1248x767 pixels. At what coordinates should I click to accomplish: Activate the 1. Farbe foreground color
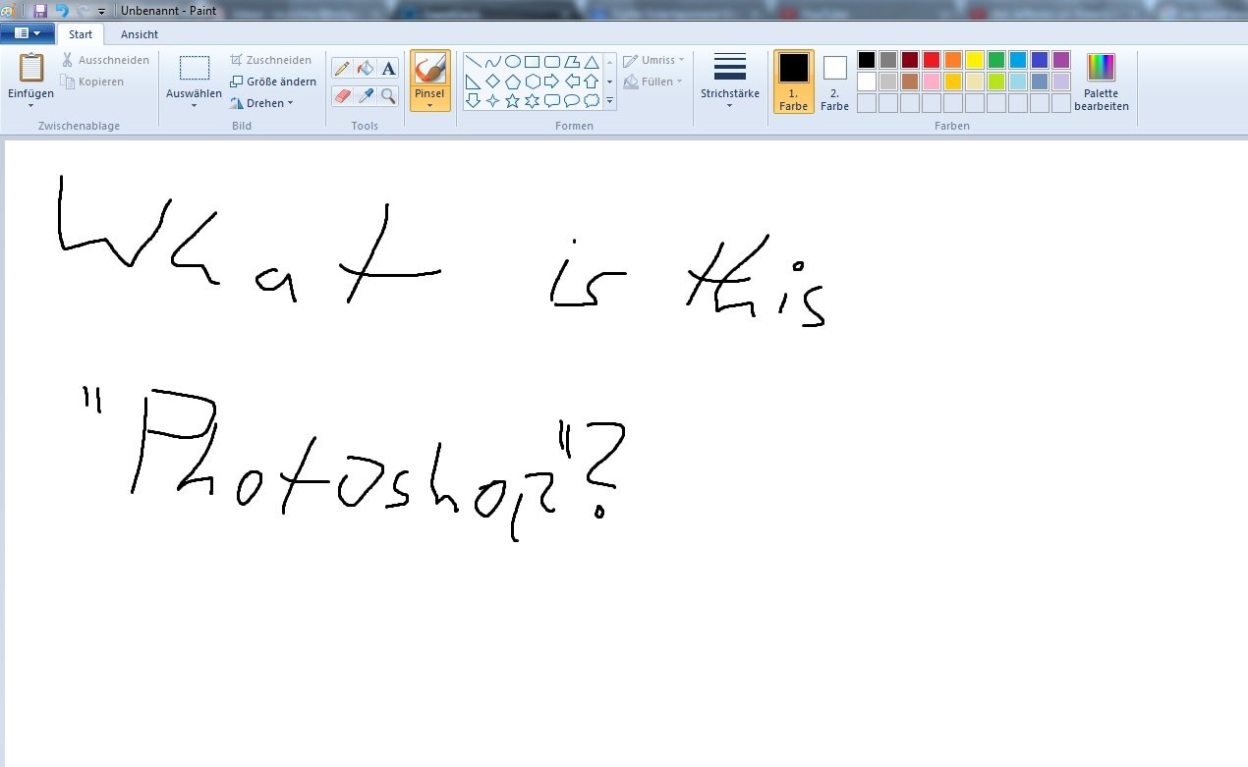(793, 82)
